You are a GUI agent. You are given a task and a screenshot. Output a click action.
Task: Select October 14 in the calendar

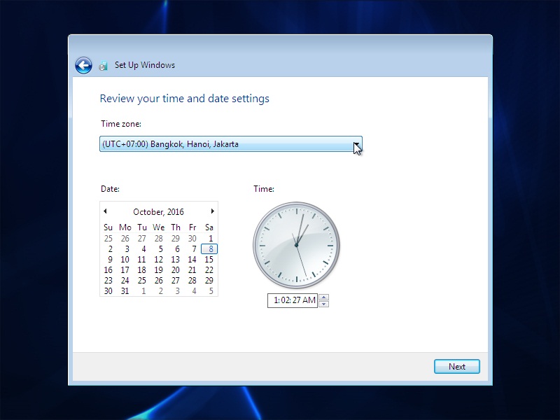tap(192, 259)
